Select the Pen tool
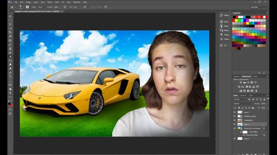The width and height of the screenshot is (277, 155). pos(10,73)
